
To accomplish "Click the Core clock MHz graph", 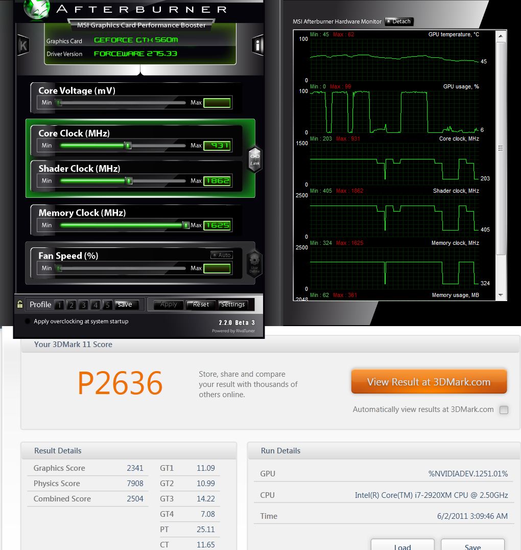I will (394, 164).
